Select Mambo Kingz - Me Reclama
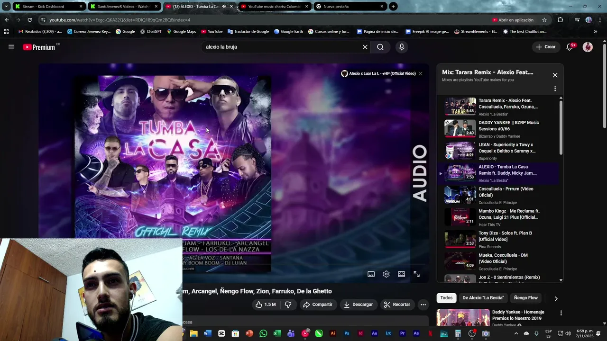The height and width of the screenshot is (341, 607). coord(498,217)
